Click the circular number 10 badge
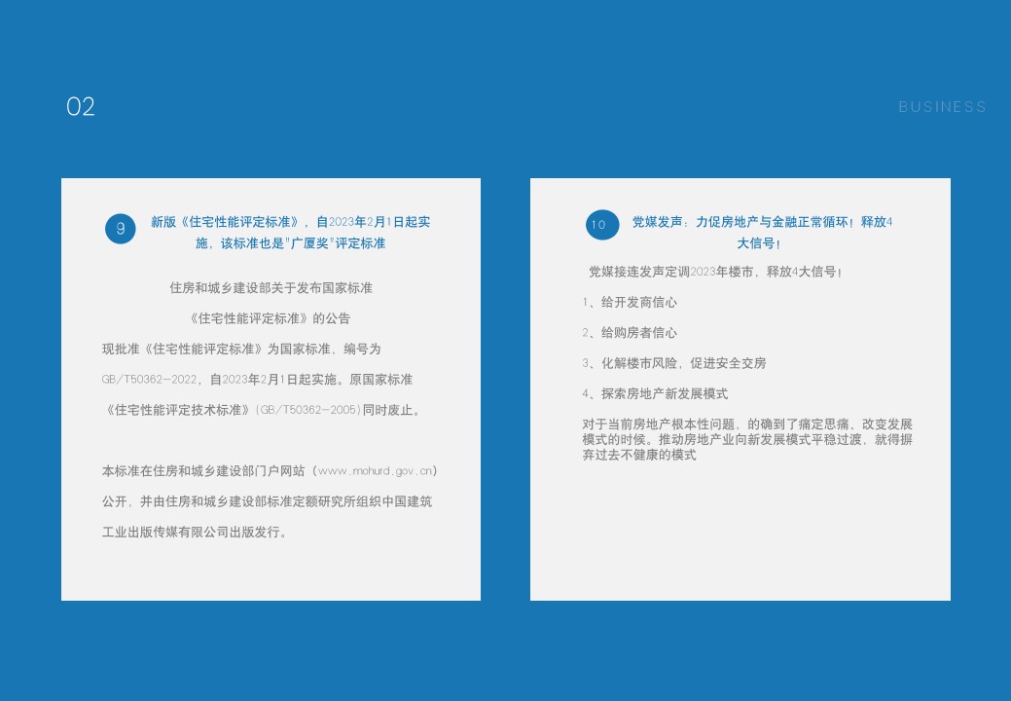Screen dimensions: 1011x701 point(601,225)
